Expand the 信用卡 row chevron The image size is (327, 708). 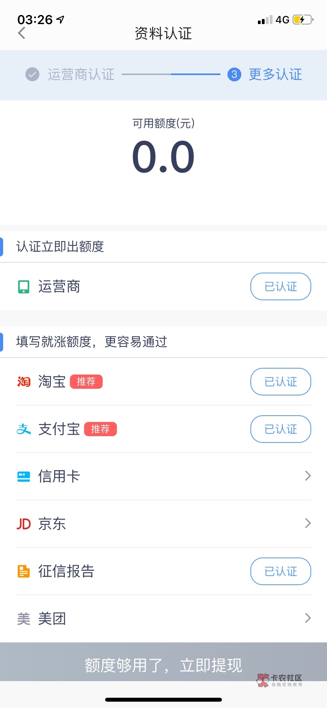coord(308,476)
